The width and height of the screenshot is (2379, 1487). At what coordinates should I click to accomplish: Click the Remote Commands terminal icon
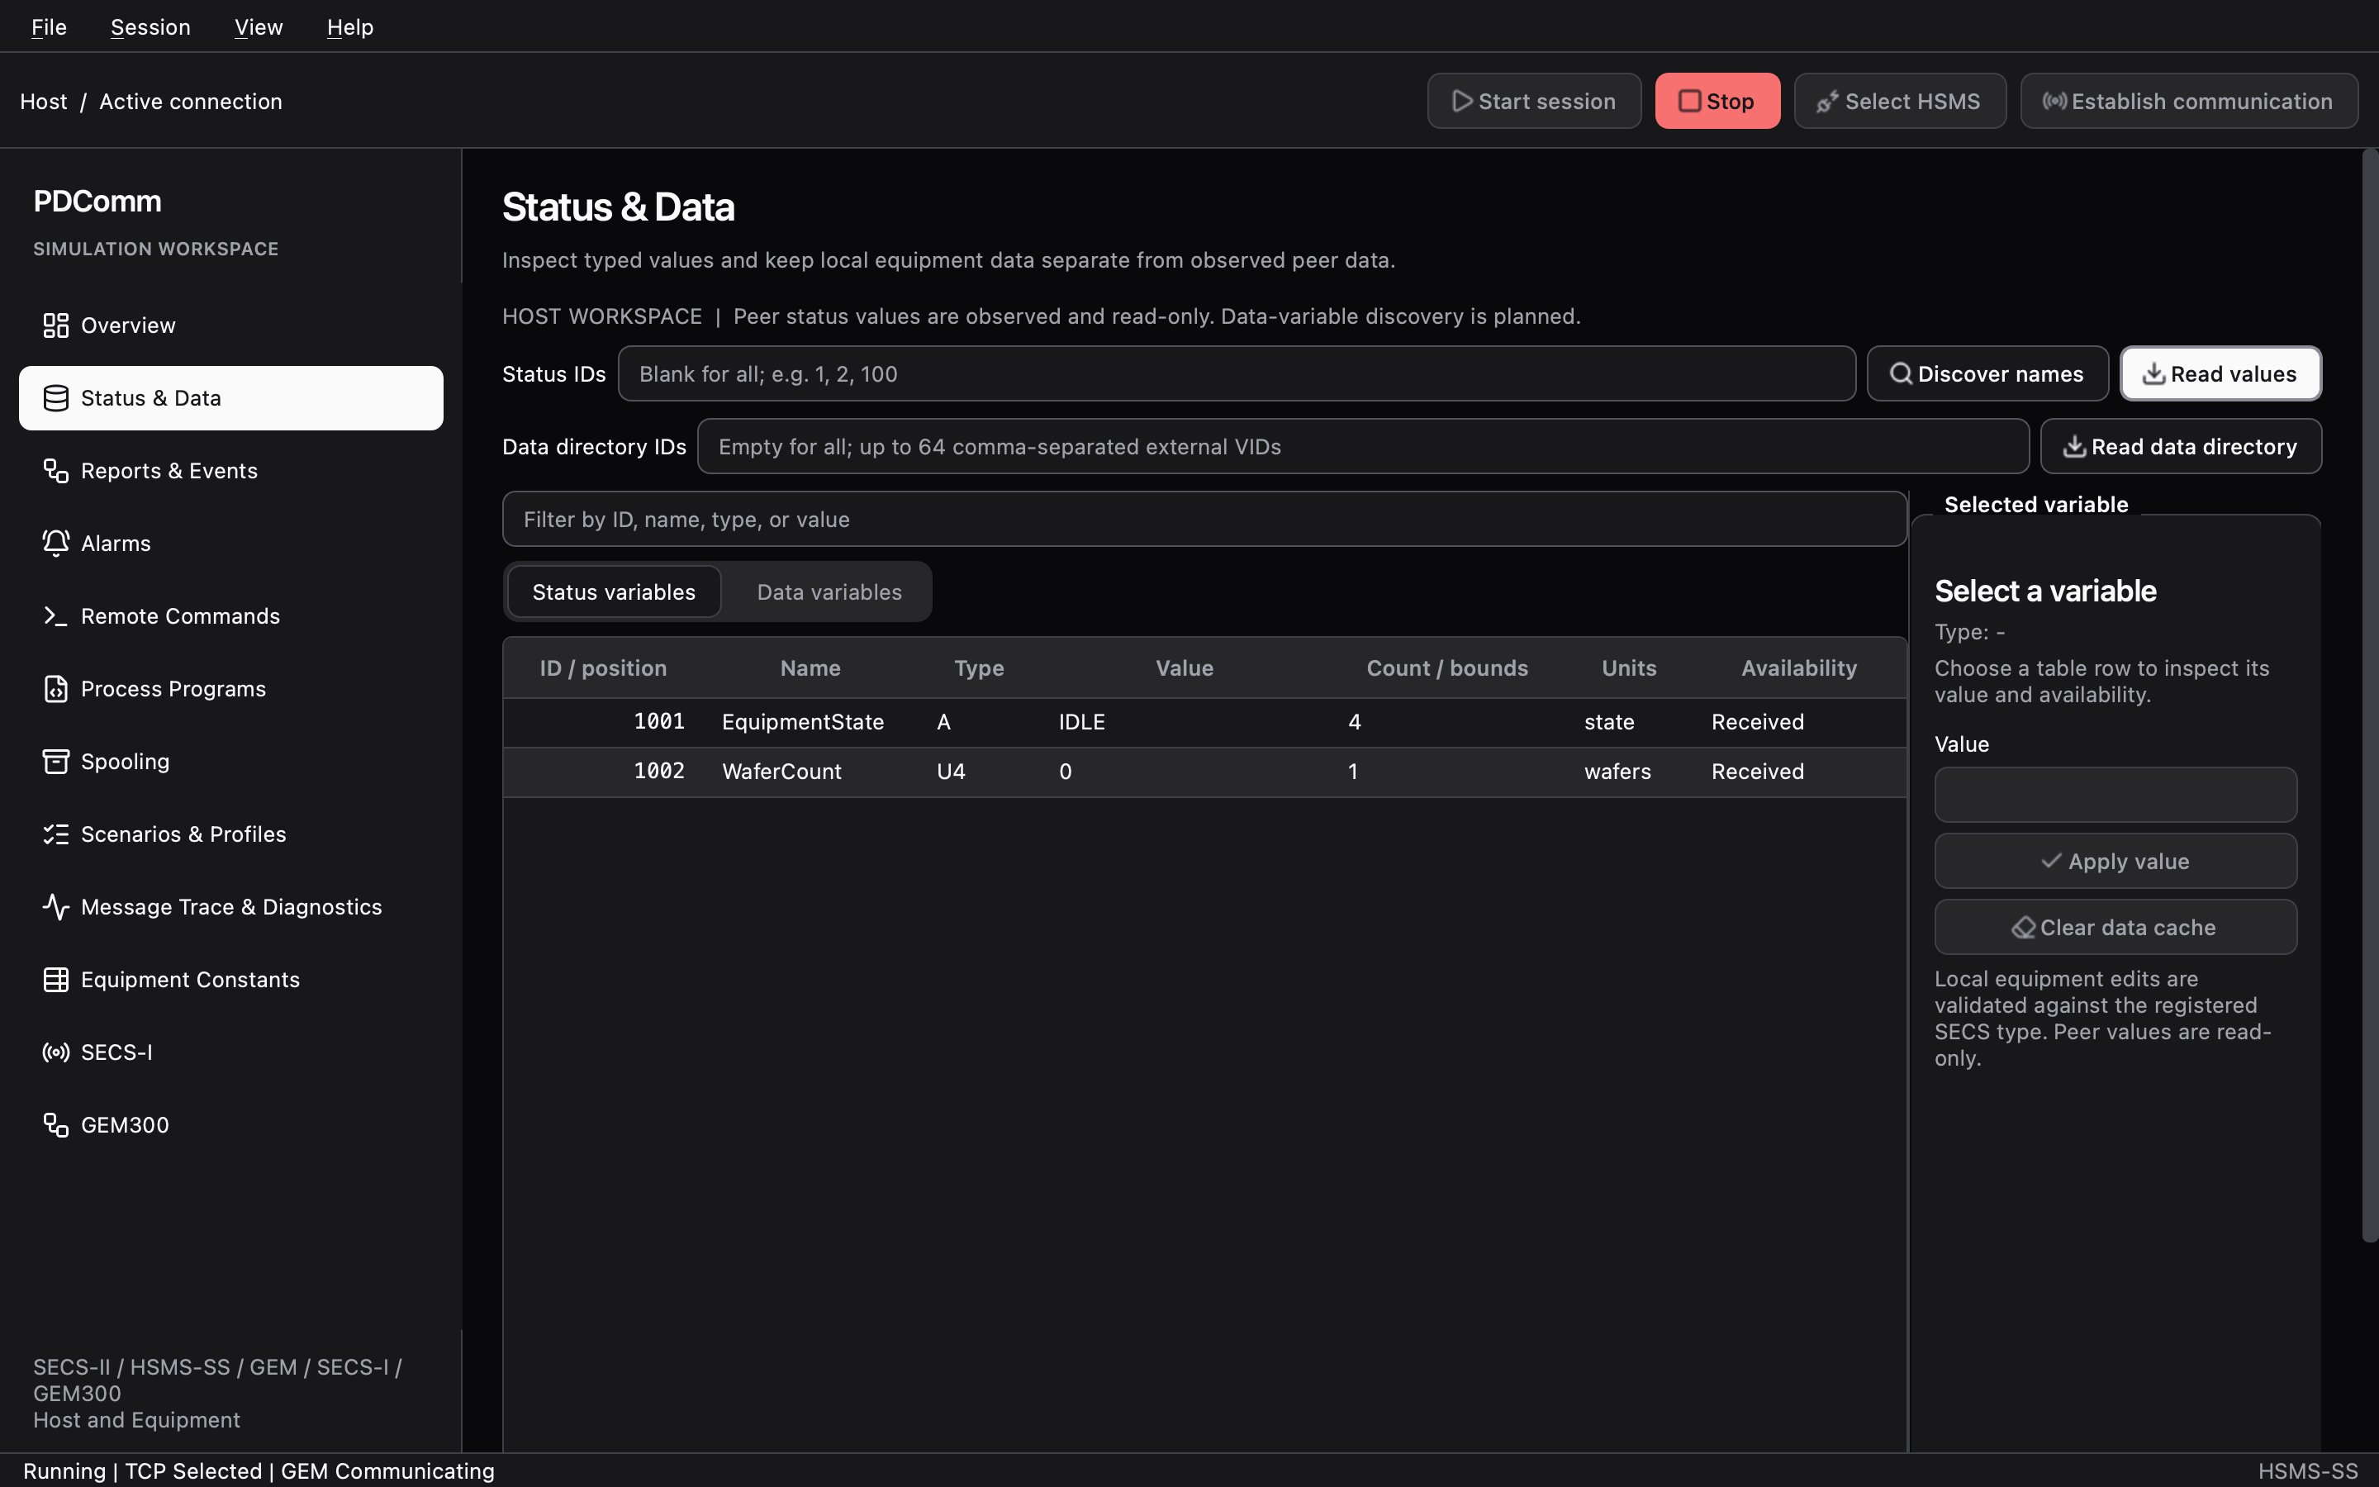[56, 616]
